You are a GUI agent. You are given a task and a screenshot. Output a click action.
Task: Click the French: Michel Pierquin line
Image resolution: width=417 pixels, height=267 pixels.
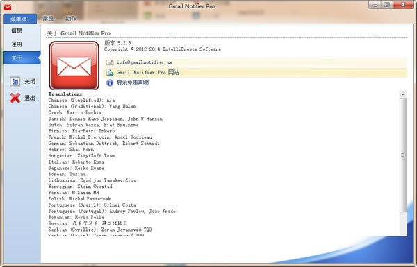pos(100,137)
